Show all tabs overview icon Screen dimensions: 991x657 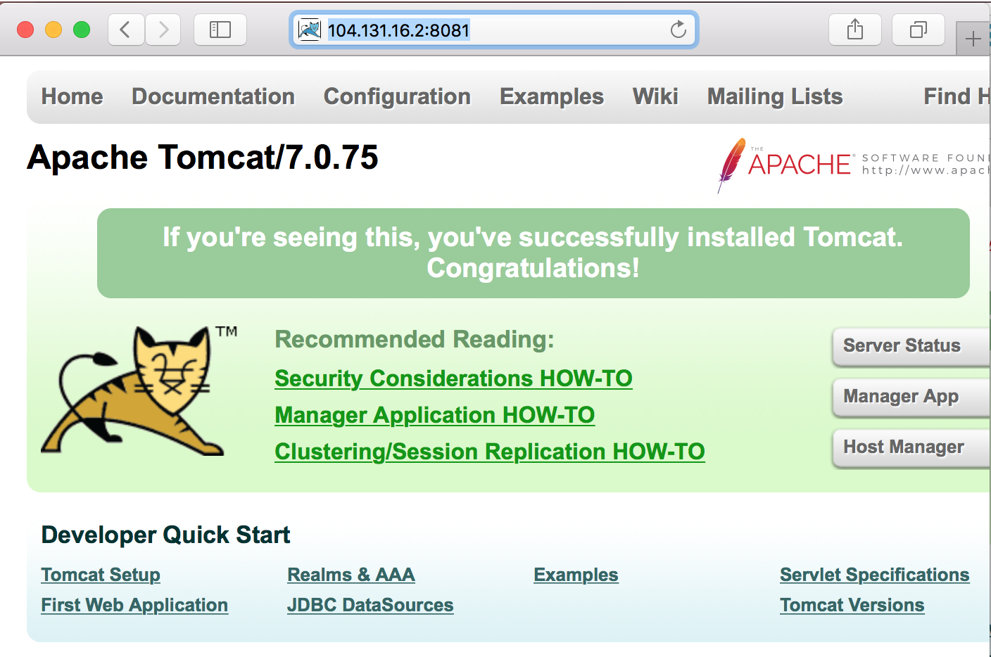pyautogui.click(x=918, y=30)
